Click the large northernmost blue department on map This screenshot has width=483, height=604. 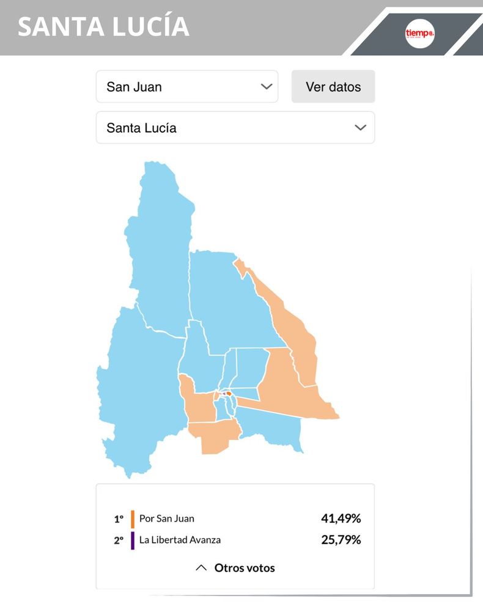click(160, 245)
